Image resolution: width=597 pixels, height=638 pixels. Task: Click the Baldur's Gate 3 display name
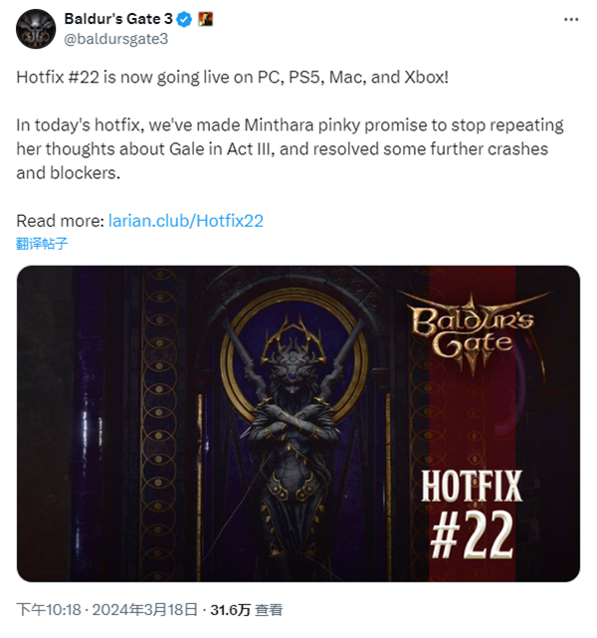click(x=118, y=19)
